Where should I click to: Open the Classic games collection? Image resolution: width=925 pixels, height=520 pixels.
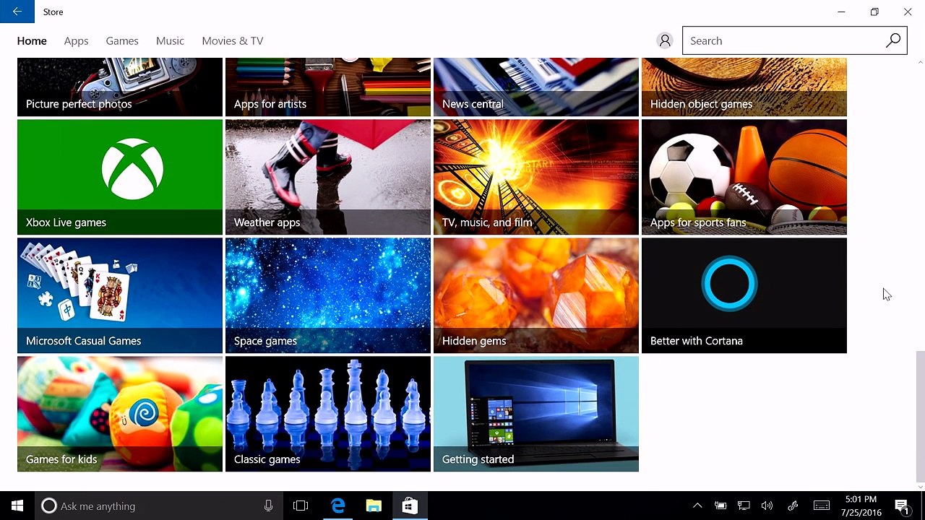[x=328, y=414]
